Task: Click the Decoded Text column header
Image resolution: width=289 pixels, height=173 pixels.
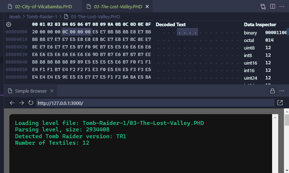Action: tap(171, 24)
